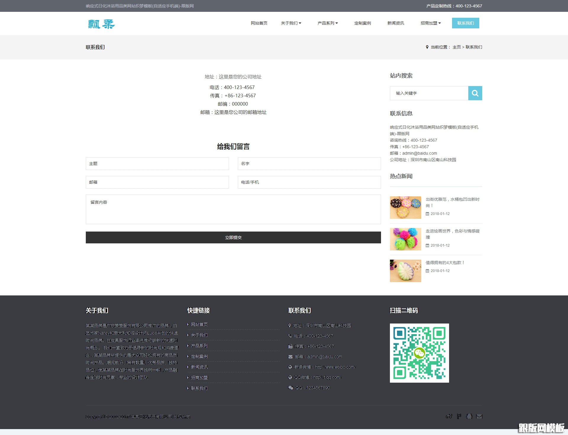Click the fax icon beside 传真 in footer
The image size is (568, 435).
pyautogui.click(x=290, y=346)
